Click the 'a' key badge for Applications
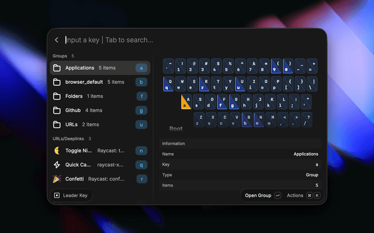 [x=141, y=68]
